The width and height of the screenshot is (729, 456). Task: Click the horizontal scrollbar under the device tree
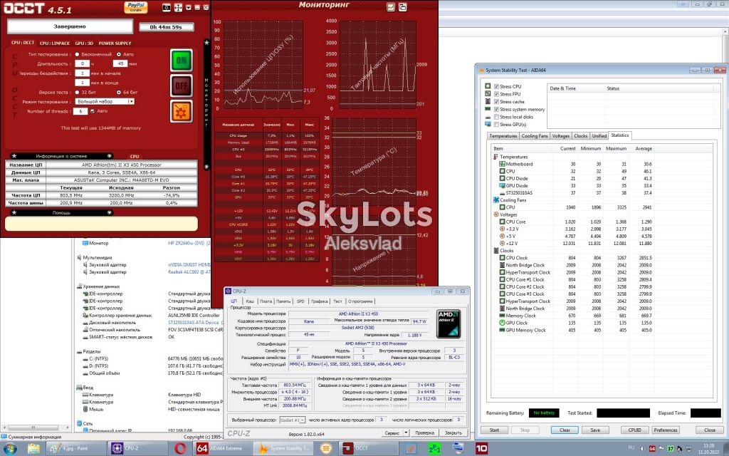(36, 427)
